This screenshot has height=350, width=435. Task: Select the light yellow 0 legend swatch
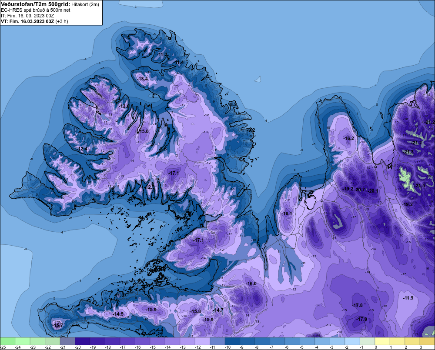382,341
